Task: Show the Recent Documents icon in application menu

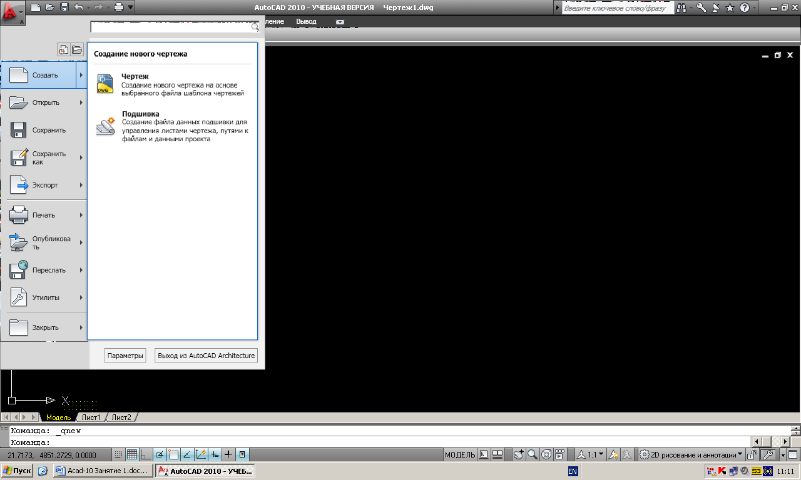Action: [x=63, y=50]
